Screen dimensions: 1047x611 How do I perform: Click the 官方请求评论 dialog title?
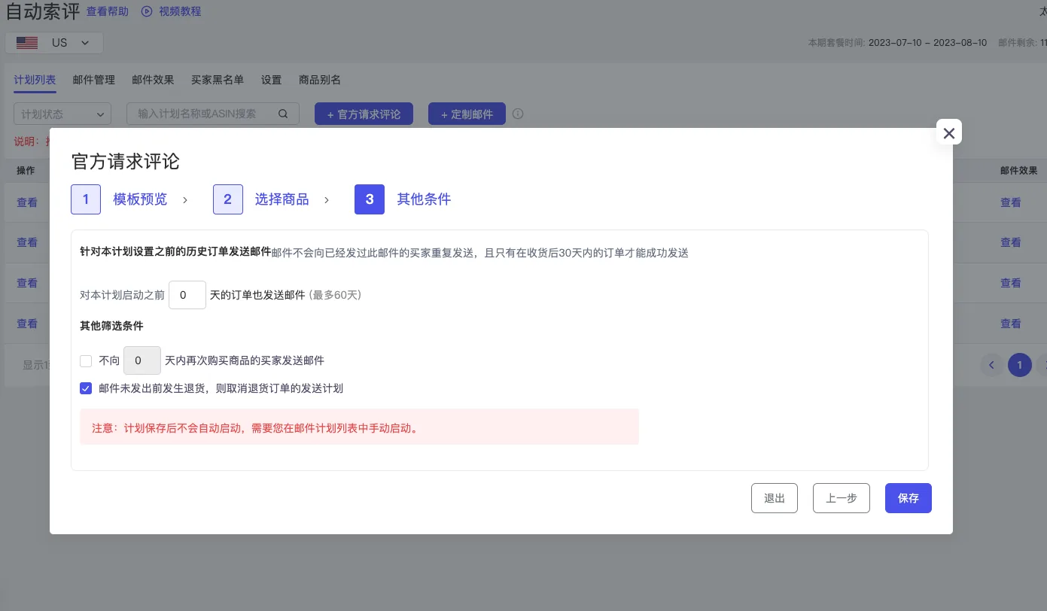(x=126, y=162)
